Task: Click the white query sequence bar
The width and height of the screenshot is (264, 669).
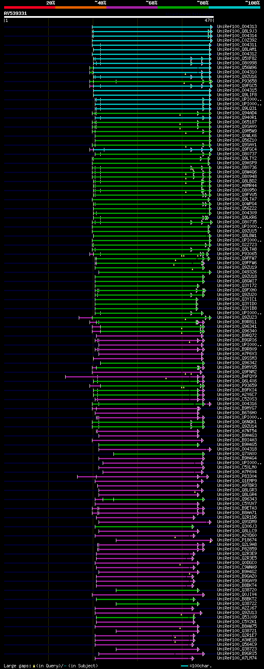Action: (x=109, y=17)
